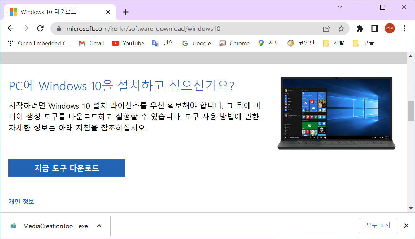Open the YouTube bookmark
The image size is (415, 239).
click(128, 43)
